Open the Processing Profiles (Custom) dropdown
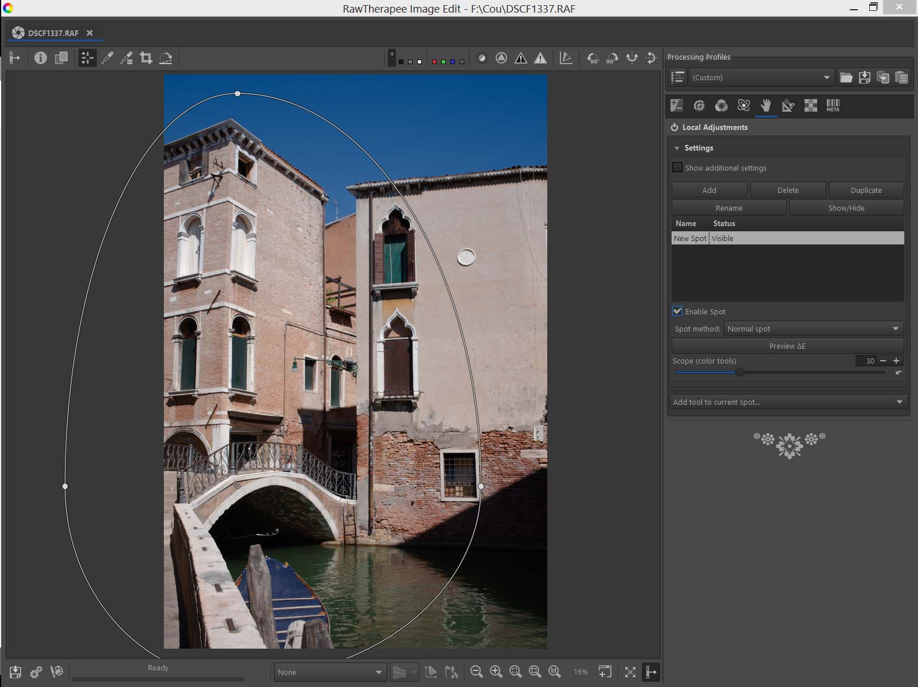 click(x=761, y=77)
